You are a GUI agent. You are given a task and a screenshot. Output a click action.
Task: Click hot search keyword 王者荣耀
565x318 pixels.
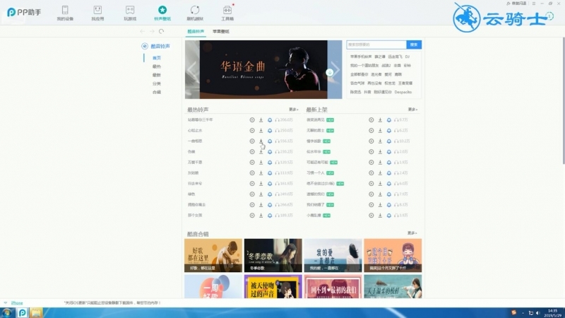[405, 83]
